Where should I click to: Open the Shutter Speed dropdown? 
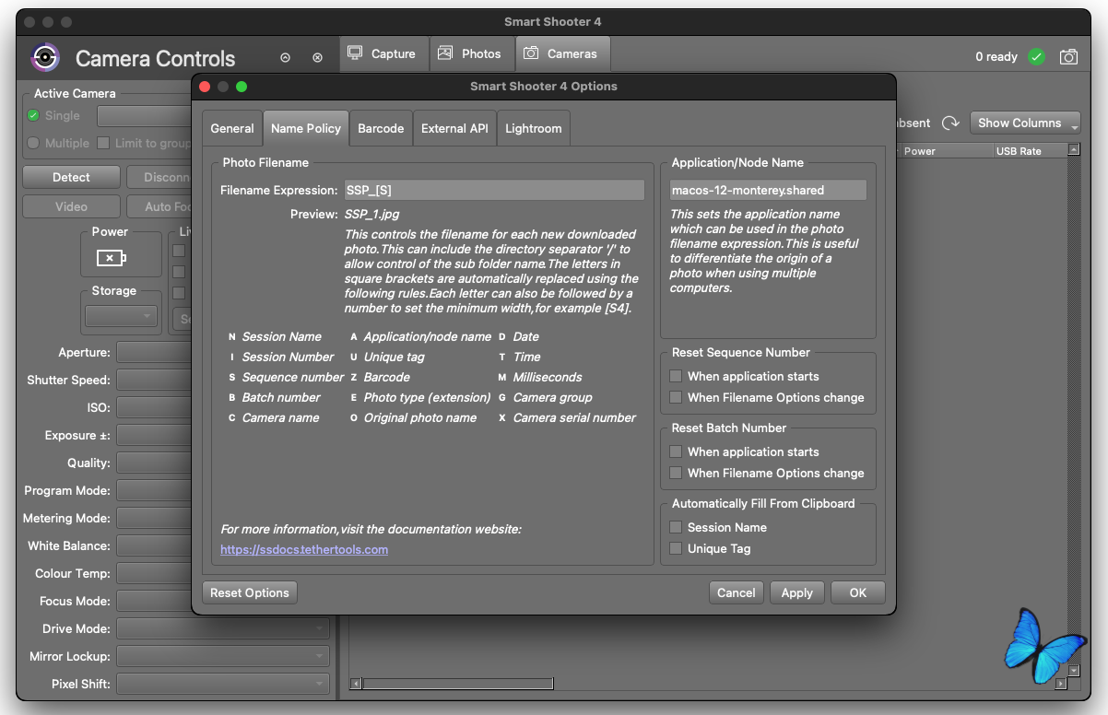click(x=154, y=380)
